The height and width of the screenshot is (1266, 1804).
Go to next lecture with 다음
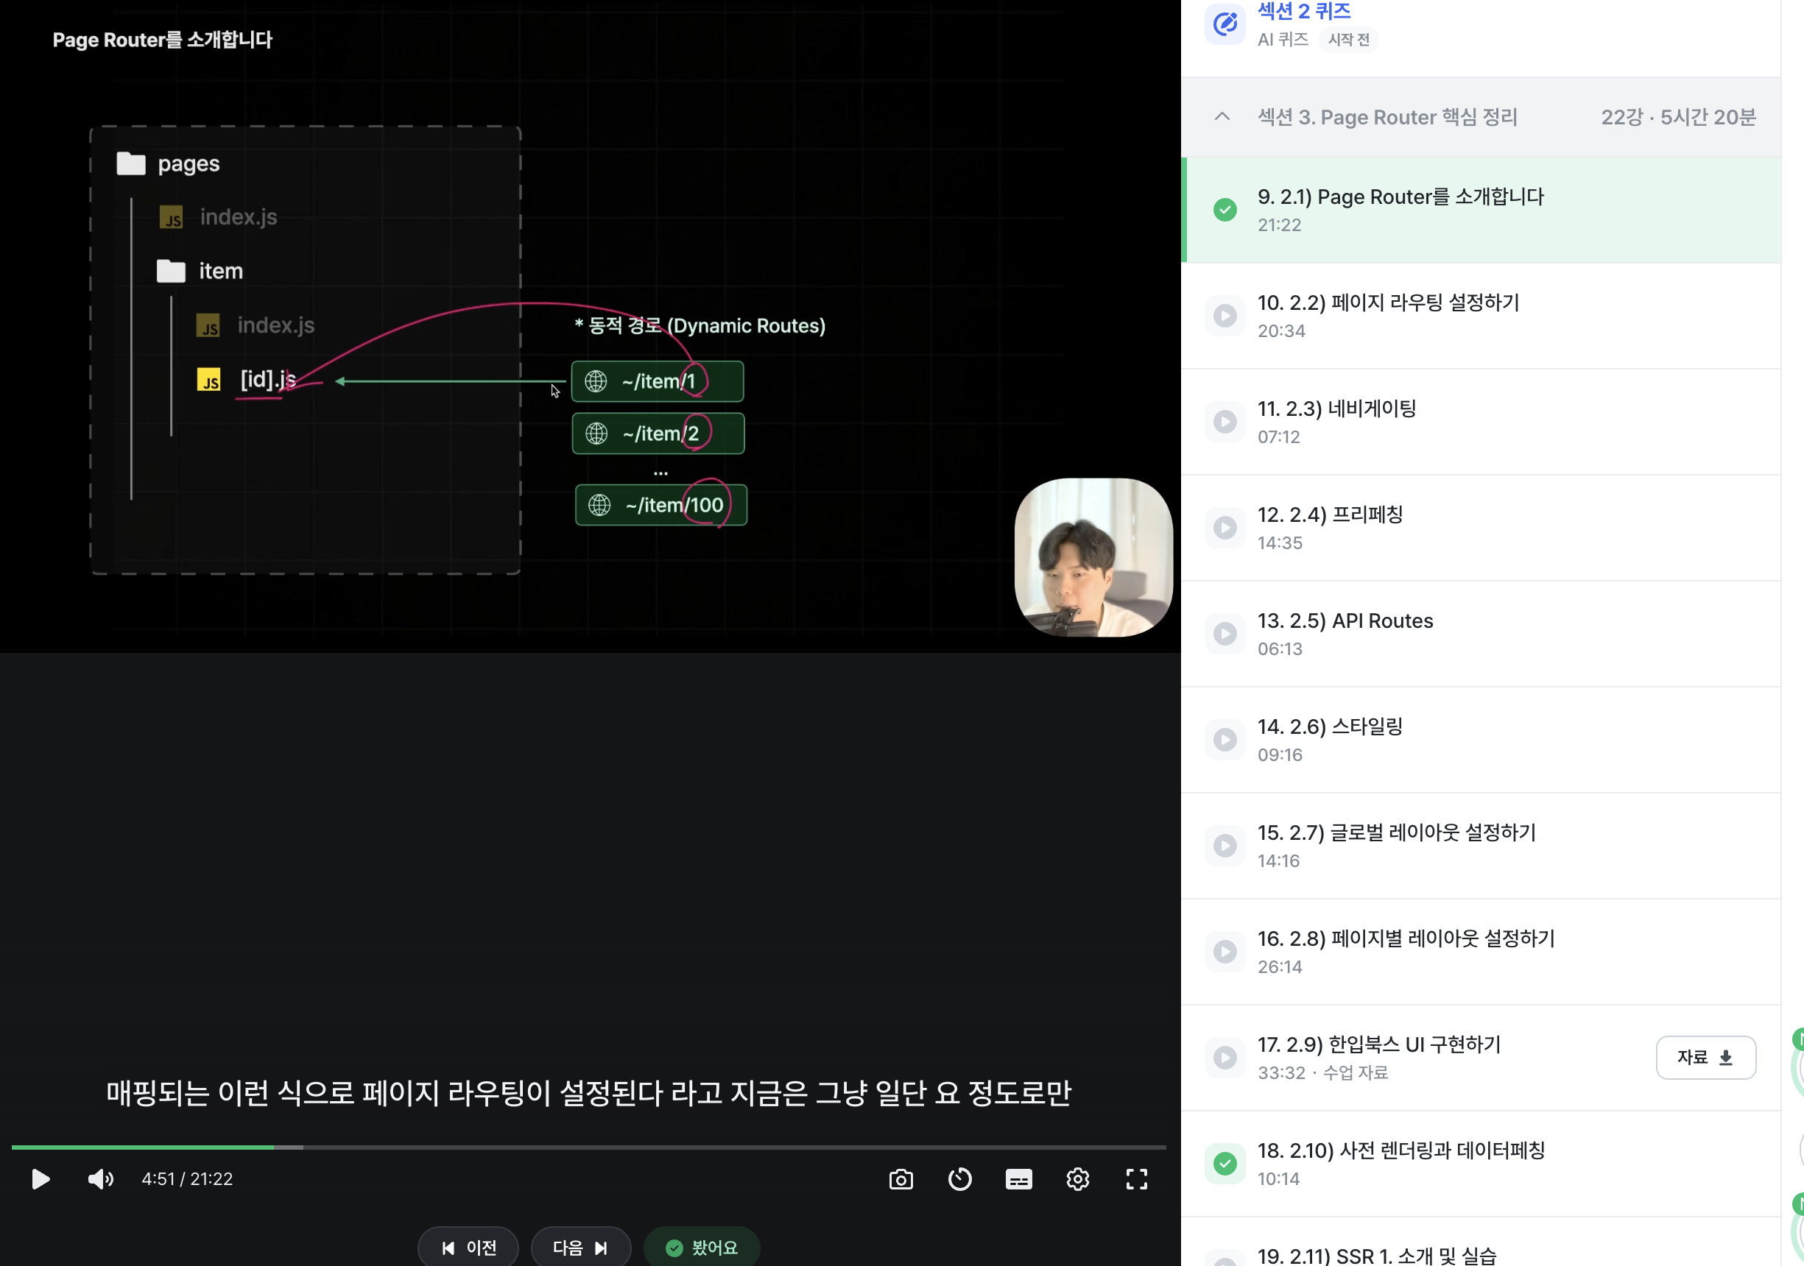tap(580, 1247)
